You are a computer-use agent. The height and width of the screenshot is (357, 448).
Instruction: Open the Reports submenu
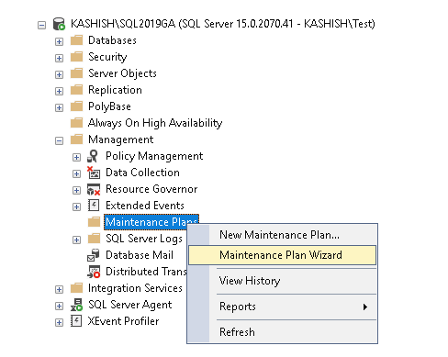tap(282, 307)
